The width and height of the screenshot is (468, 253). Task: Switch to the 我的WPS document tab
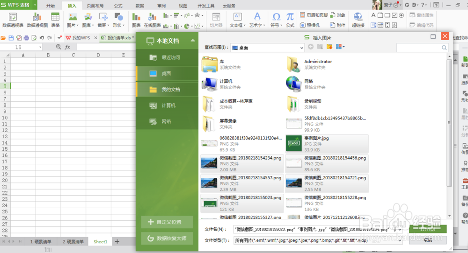click(x=81, y=38)
